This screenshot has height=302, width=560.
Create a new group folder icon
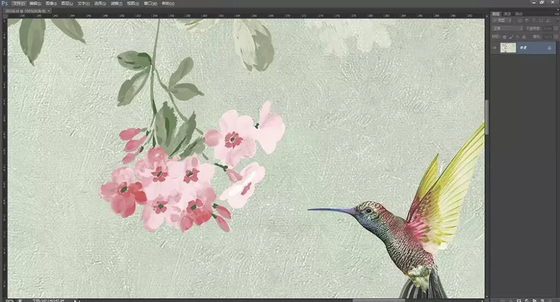pyautogui.click(x=535, y=300)
